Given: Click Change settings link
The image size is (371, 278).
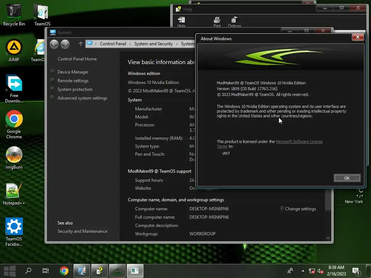Looking at the screenshot, I should [300, 209].
